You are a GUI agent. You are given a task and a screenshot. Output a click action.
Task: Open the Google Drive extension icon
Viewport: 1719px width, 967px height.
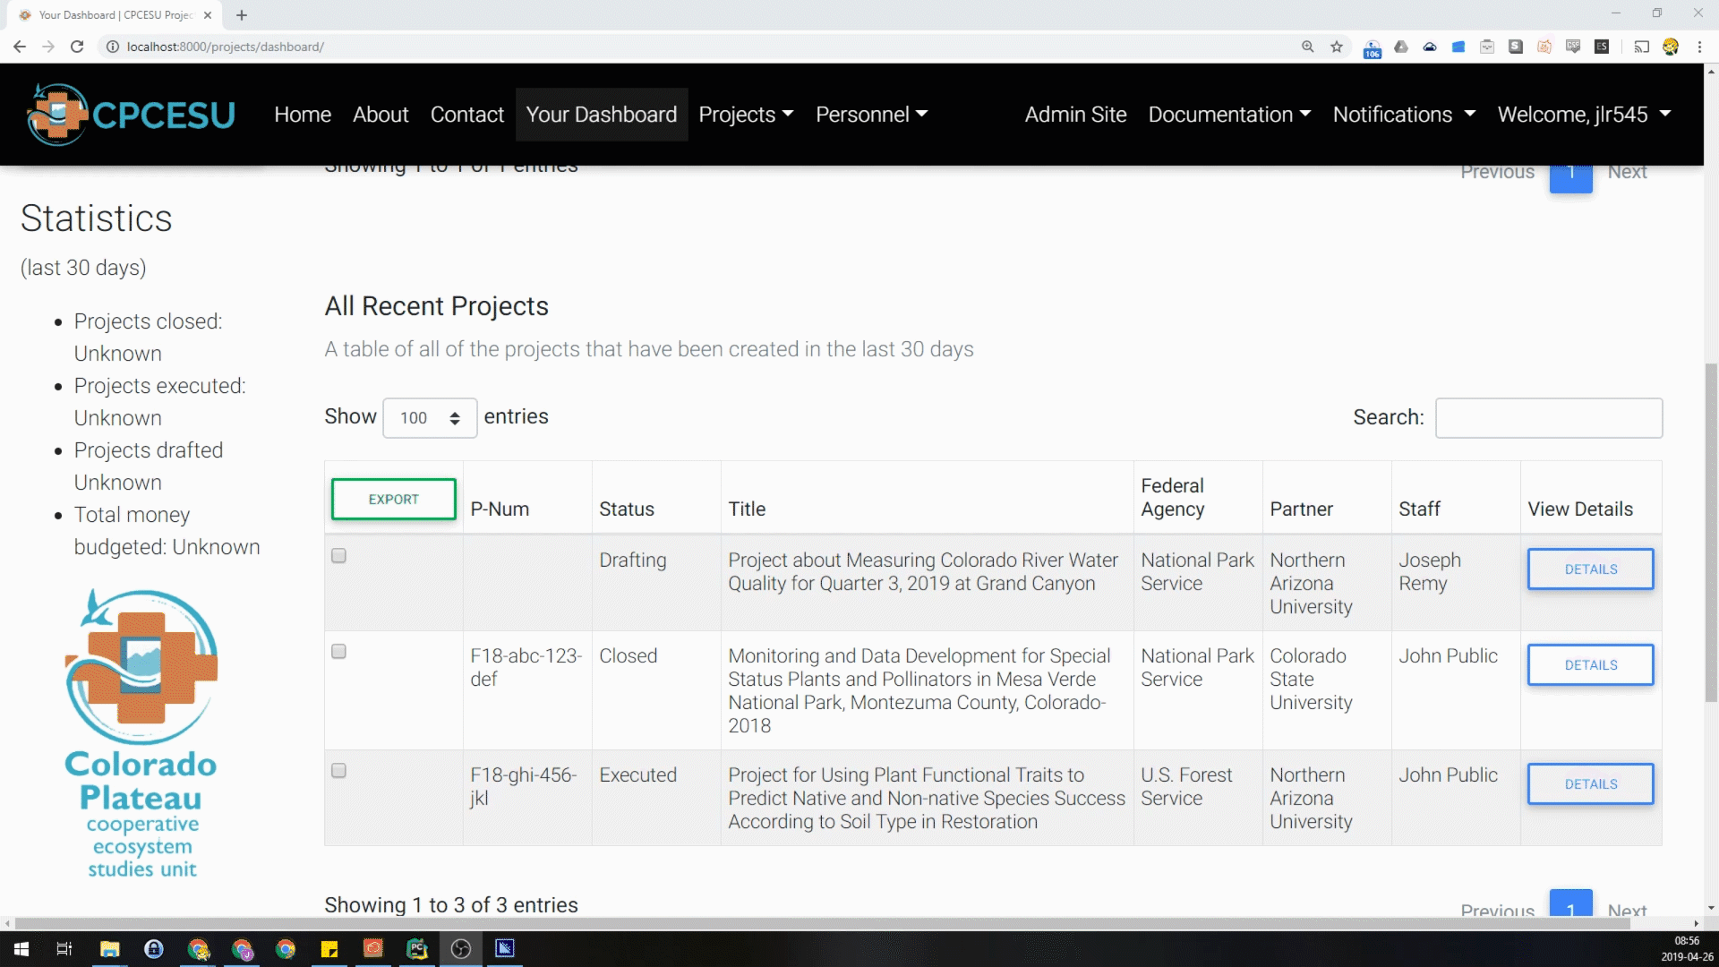(1401, 47)
